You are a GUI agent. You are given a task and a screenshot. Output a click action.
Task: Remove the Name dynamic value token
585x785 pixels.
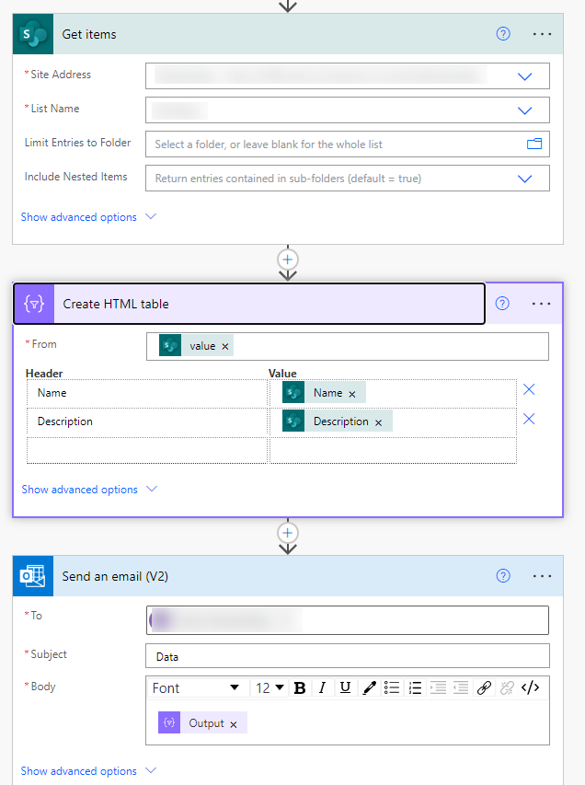click(352, 394)
